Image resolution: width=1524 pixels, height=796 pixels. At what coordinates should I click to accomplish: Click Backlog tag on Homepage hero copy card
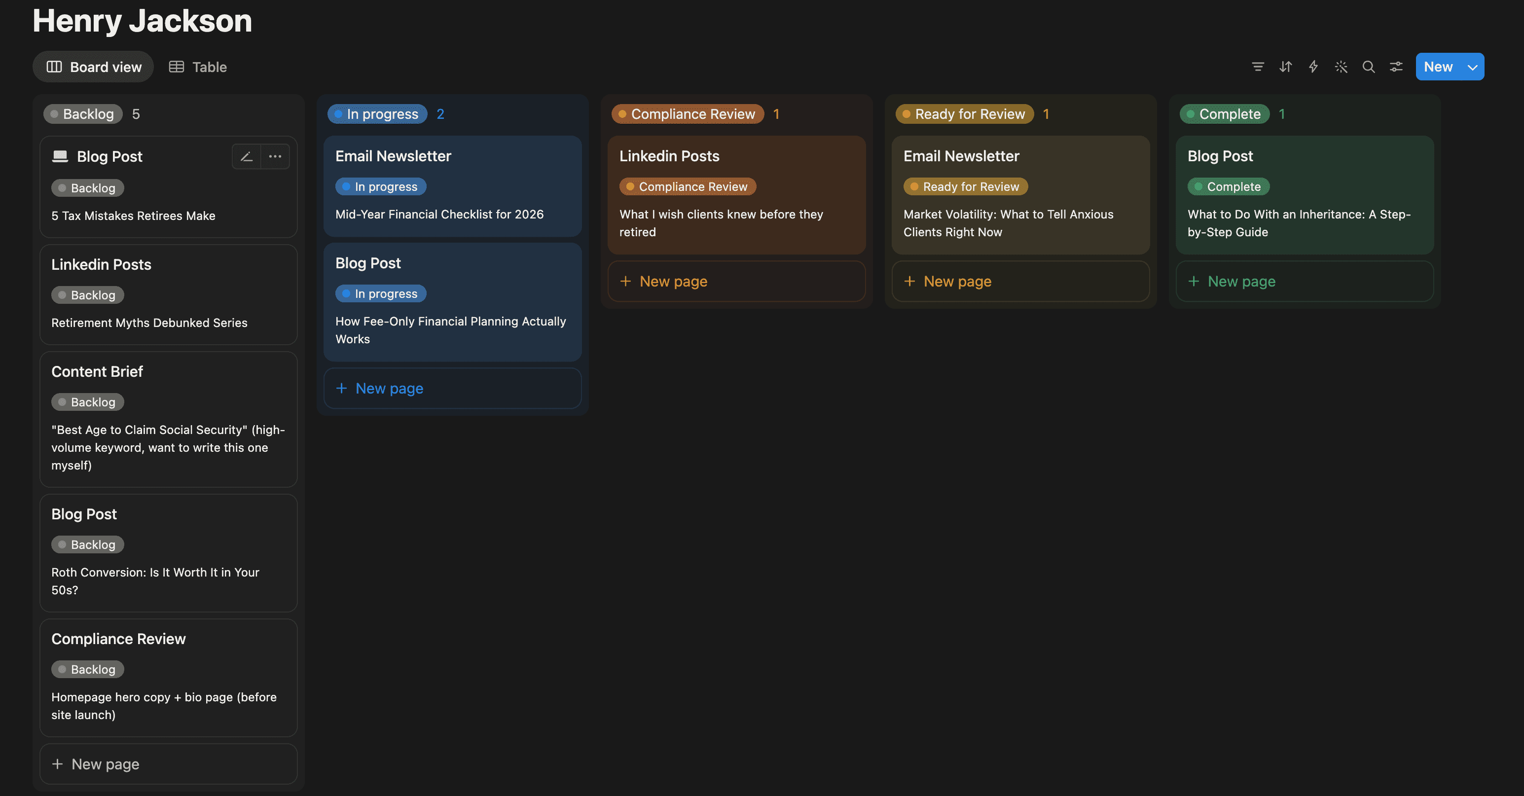point(88,669)
